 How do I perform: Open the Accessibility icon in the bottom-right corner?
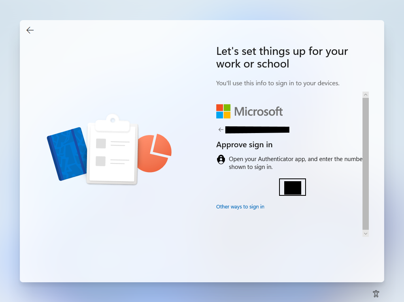point(376,293)
